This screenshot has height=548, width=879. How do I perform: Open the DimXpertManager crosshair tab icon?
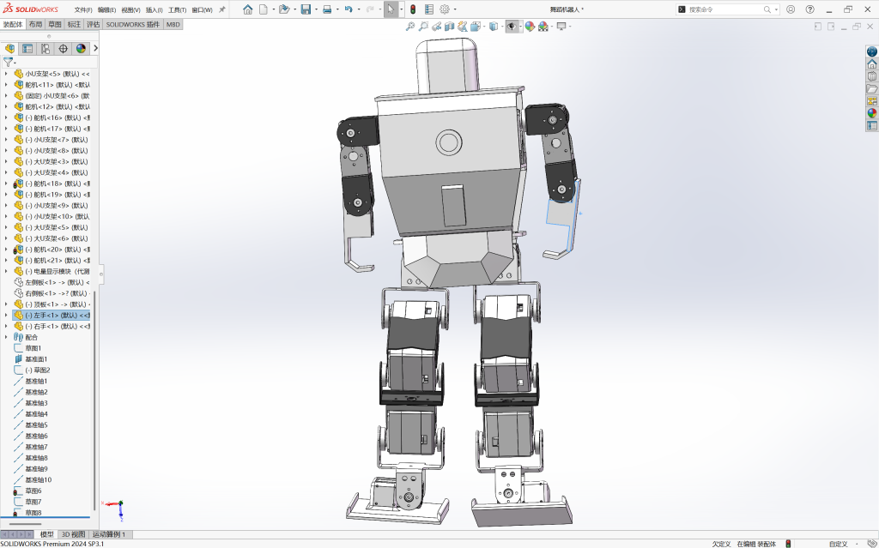[64, 49]
